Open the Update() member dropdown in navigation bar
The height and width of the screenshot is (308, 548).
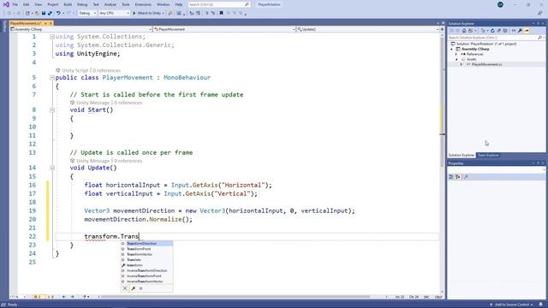tap(367, 29)
